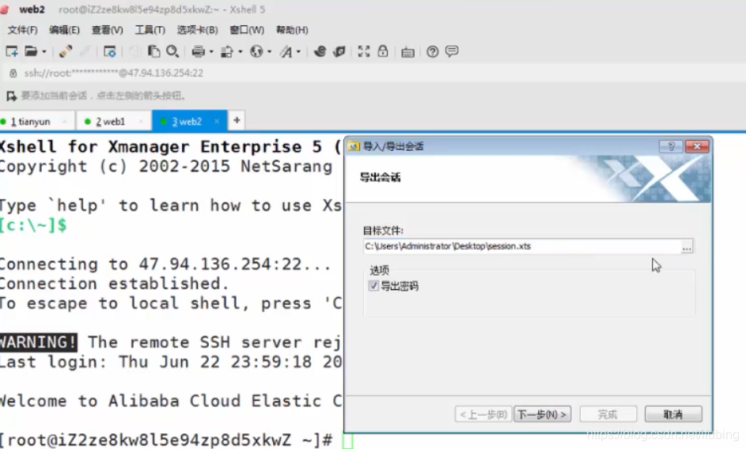Open the 工具(T) menu

pyautogui.click(x=150, y=30)
